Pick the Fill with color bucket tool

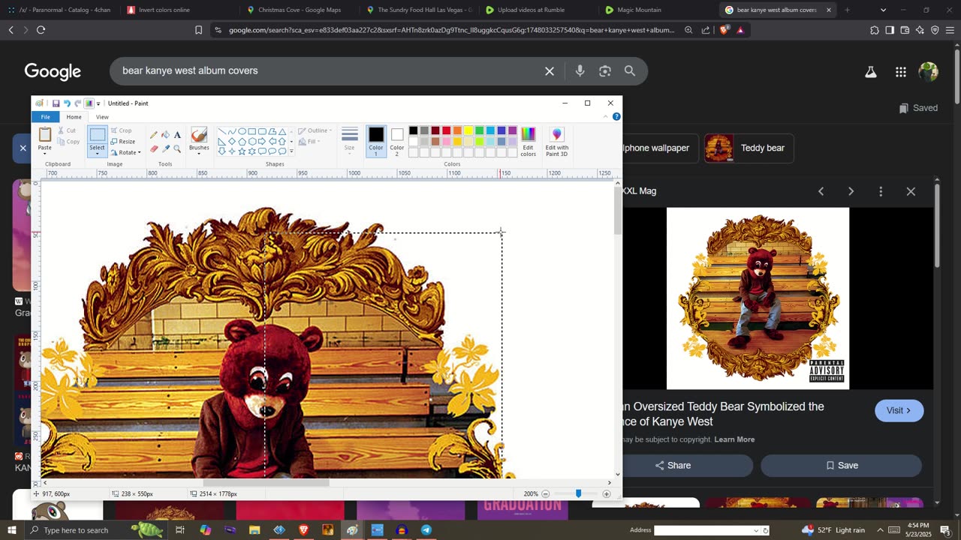(x=166, y=135)
